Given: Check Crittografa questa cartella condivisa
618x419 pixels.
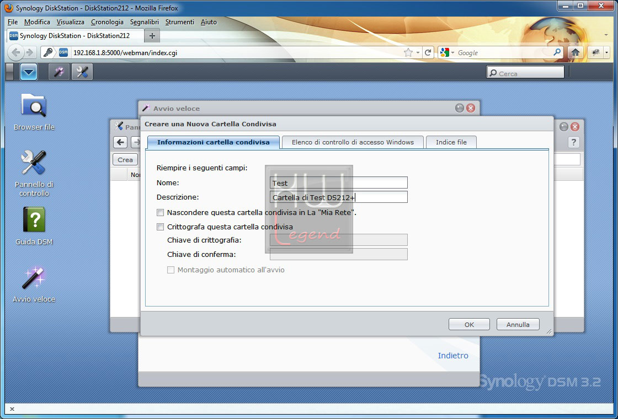Looking at the screenshot, I should 160,227.
